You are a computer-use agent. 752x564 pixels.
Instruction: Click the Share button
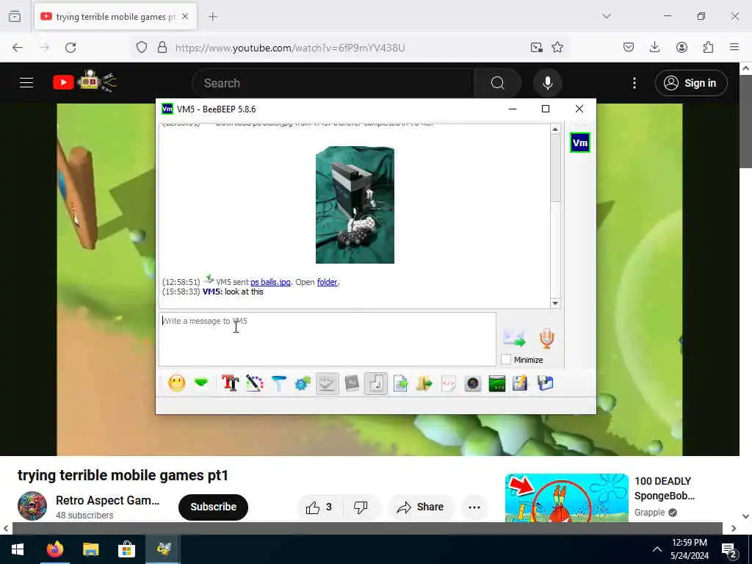[421, 507]
